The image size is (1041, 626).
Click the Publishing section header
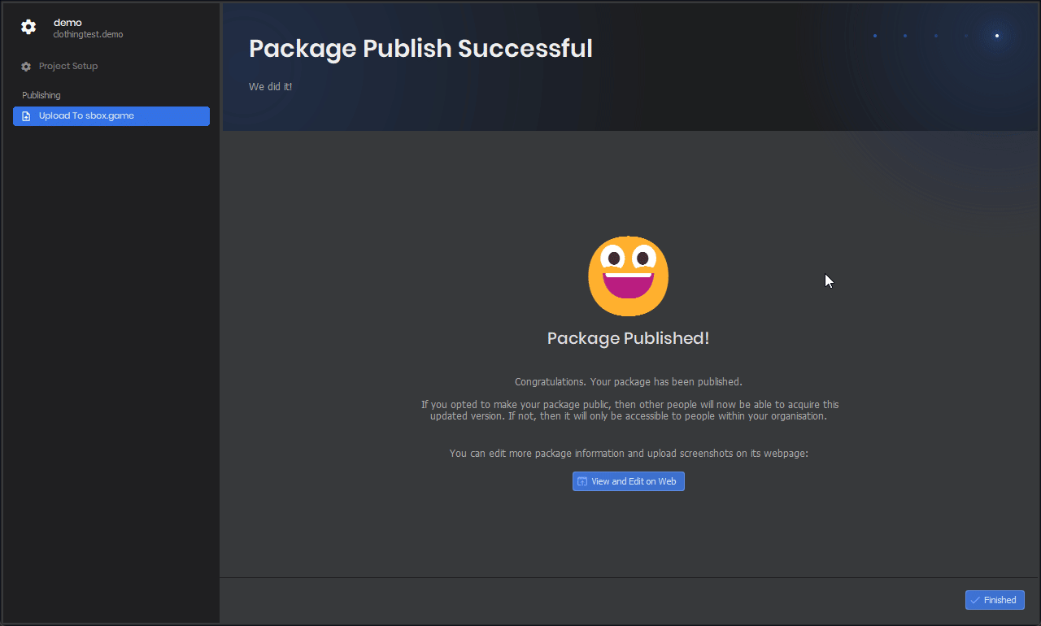(x=41, y=95)
